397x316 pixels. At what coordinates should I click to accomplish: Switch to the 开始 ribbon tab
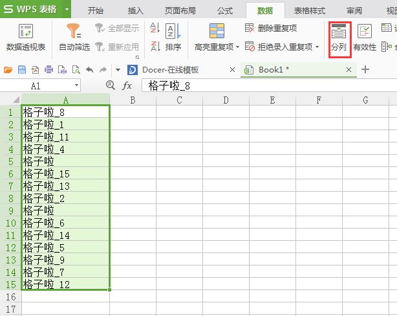point(96,10)
